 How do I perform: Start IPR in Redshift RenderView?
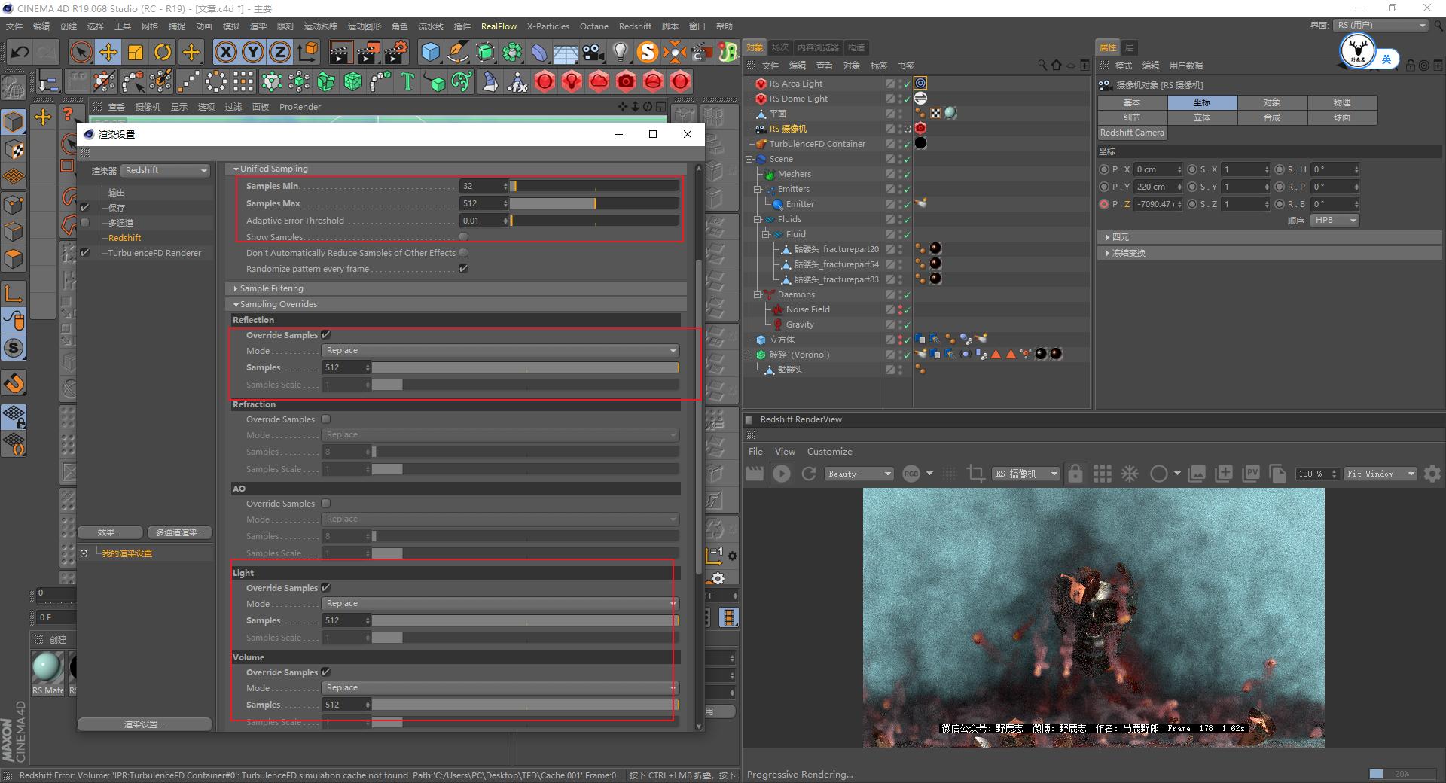782,474
